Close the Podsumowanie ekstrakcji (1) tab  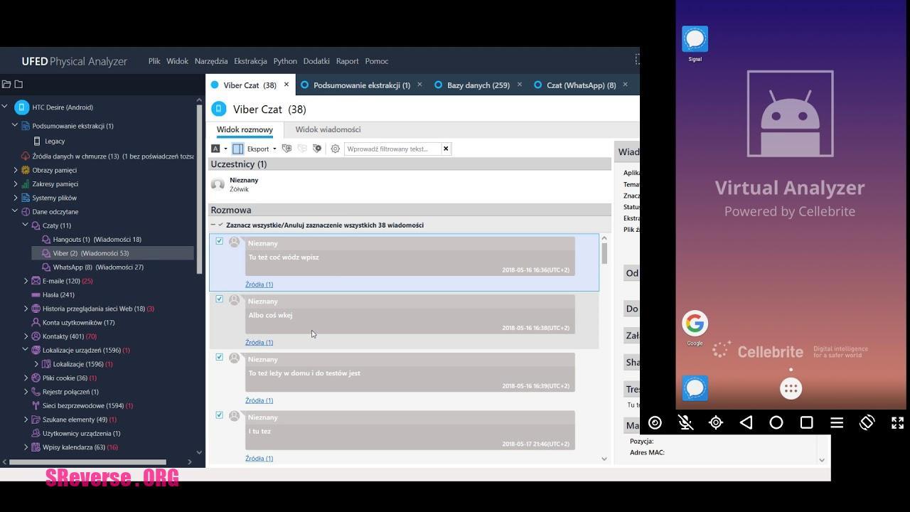419,85
